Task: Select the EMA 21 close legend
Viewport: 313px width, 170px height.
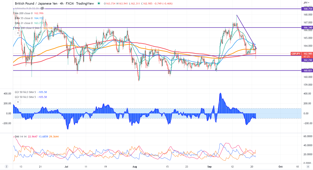Action: [24, 23]
